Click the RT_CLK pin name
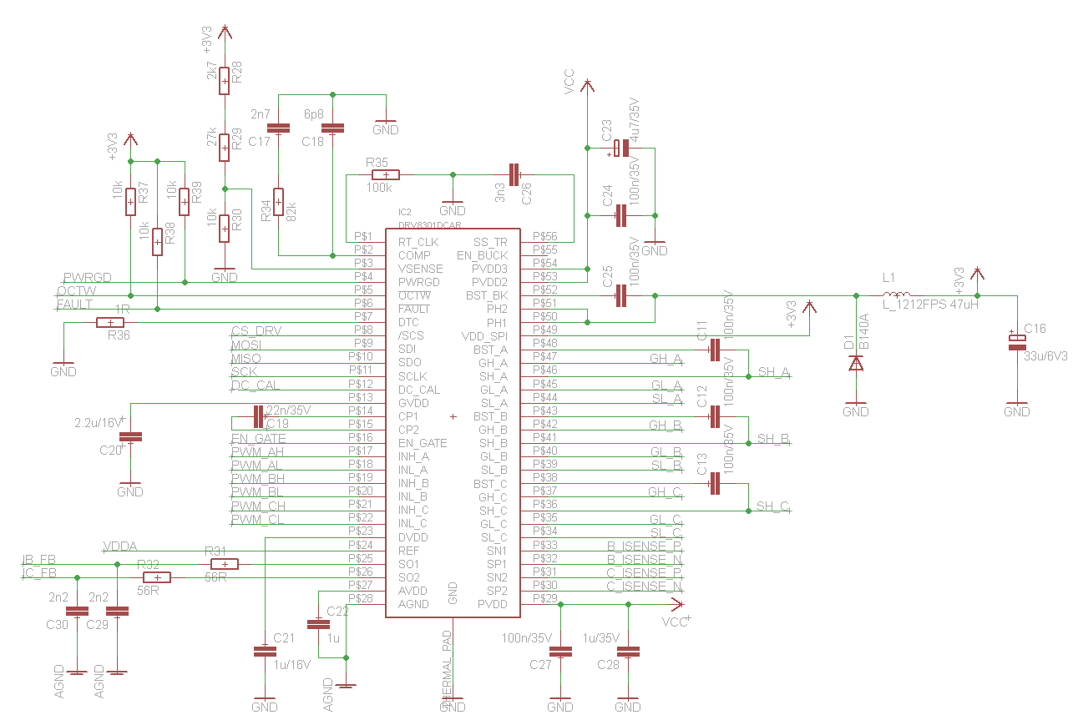 (418, 241)
